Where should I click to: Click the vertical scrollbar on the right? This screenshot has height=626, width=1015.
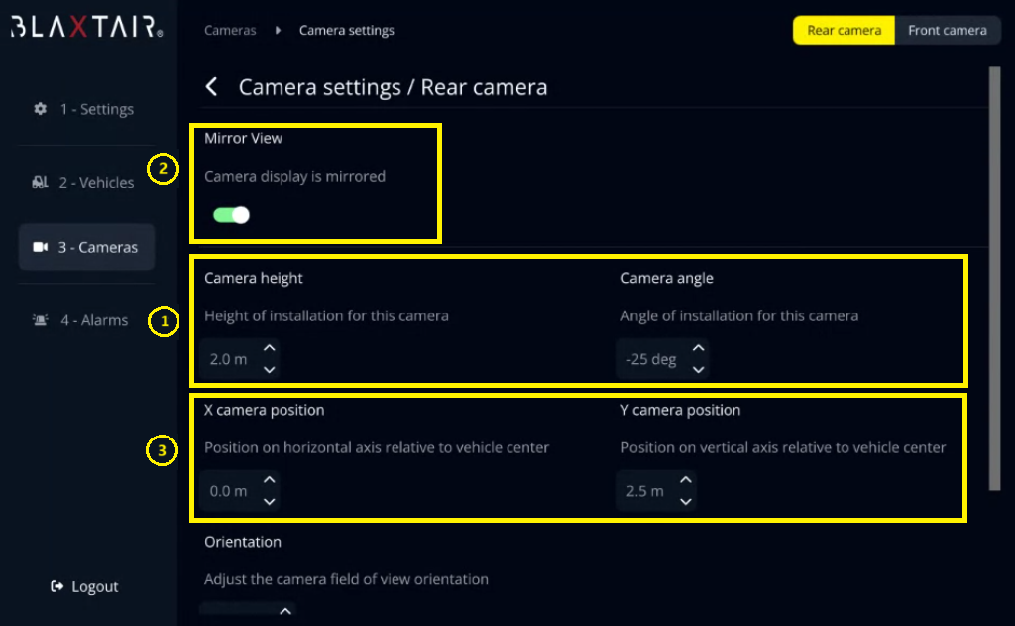tap(994, 278)
